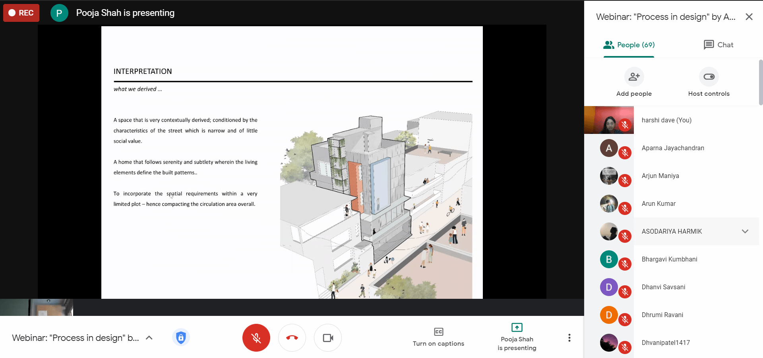Image resolution: width=763 pixels, height=358 pixels.
Task: Close the side panel
Action: (x=749, y=17)
